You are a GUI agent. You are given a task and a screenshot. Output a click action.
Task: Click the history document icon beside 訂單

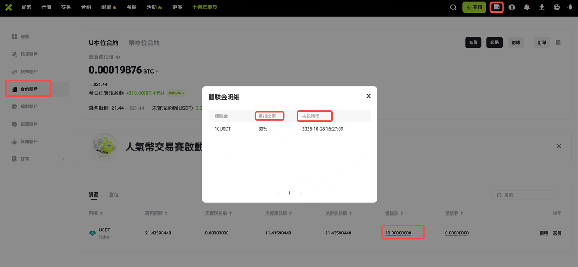click(x=559, y=42)
